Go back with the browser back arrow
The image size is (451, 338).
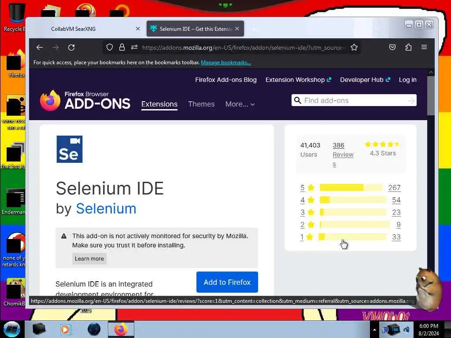coord(40,48)
